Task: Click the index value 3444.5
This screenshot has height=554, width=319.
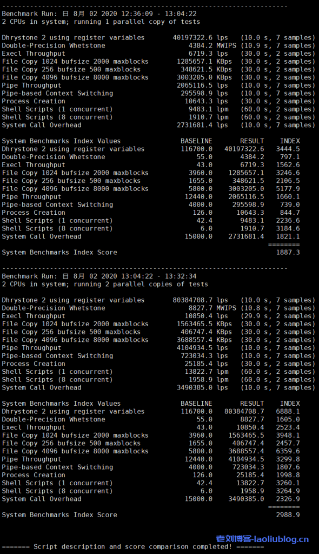Action: (288, 149)
